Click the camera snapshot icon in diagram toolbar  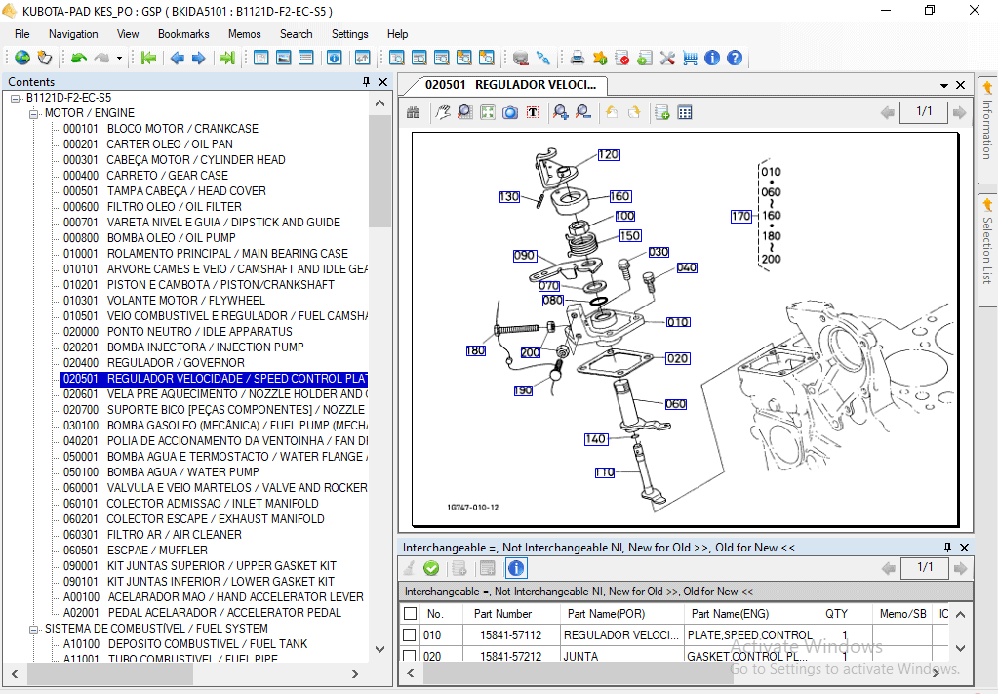tap(509, 112)
